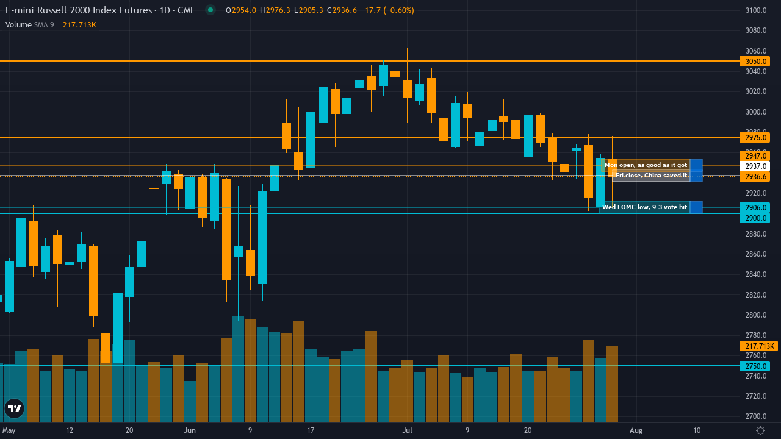The width and height of the screenshot is (781, 439).
Task: Click the open value O2954.0
Action: (241, 10)
